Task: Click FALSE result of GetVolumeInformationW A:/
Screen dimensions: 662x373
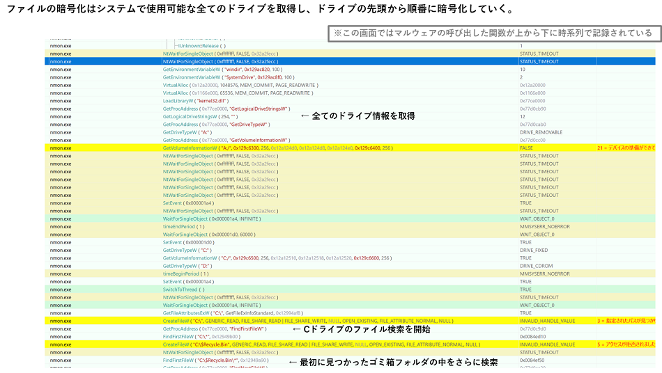Action: click(526, 148)
